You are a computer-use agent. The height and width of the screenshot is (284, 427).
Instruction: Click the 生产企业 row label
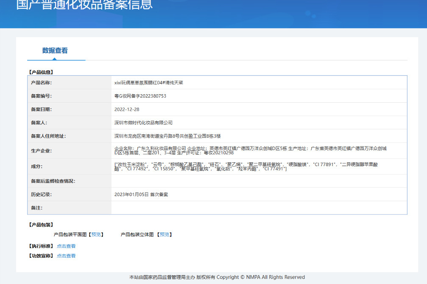coord(42,151)
